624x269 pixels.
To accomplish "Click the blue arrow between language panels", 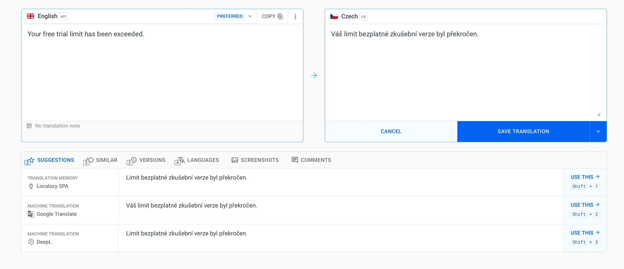I will coord(314,75).
